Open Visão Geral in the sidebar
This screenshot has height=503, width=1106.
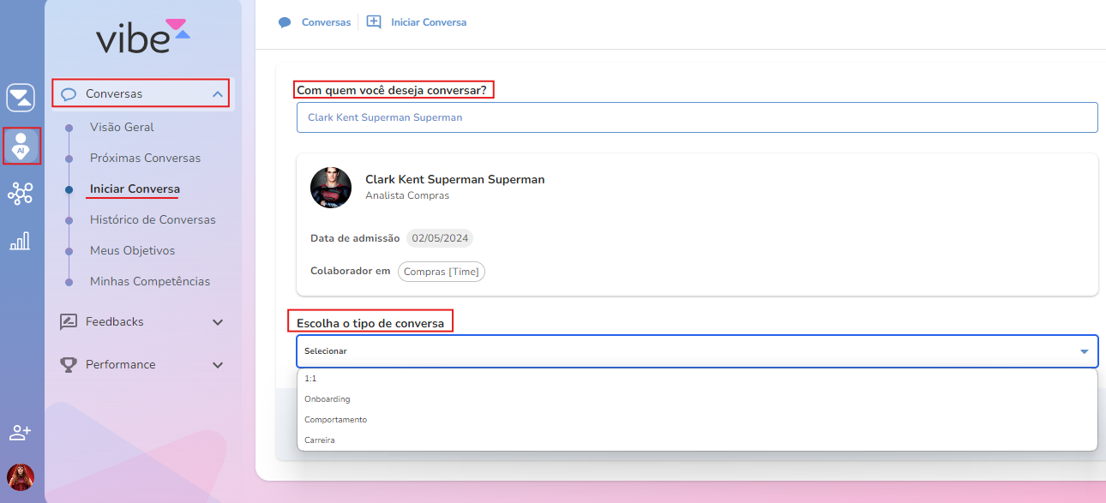(x=122, y=127)
